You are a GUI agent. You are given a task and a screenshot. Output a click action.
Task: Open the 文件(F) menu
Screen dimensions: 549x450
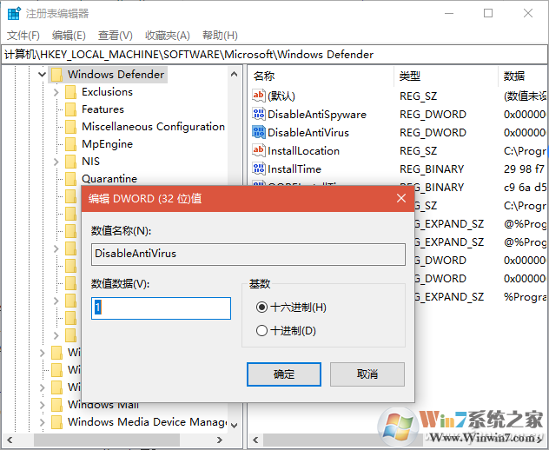tap(23, 36)
